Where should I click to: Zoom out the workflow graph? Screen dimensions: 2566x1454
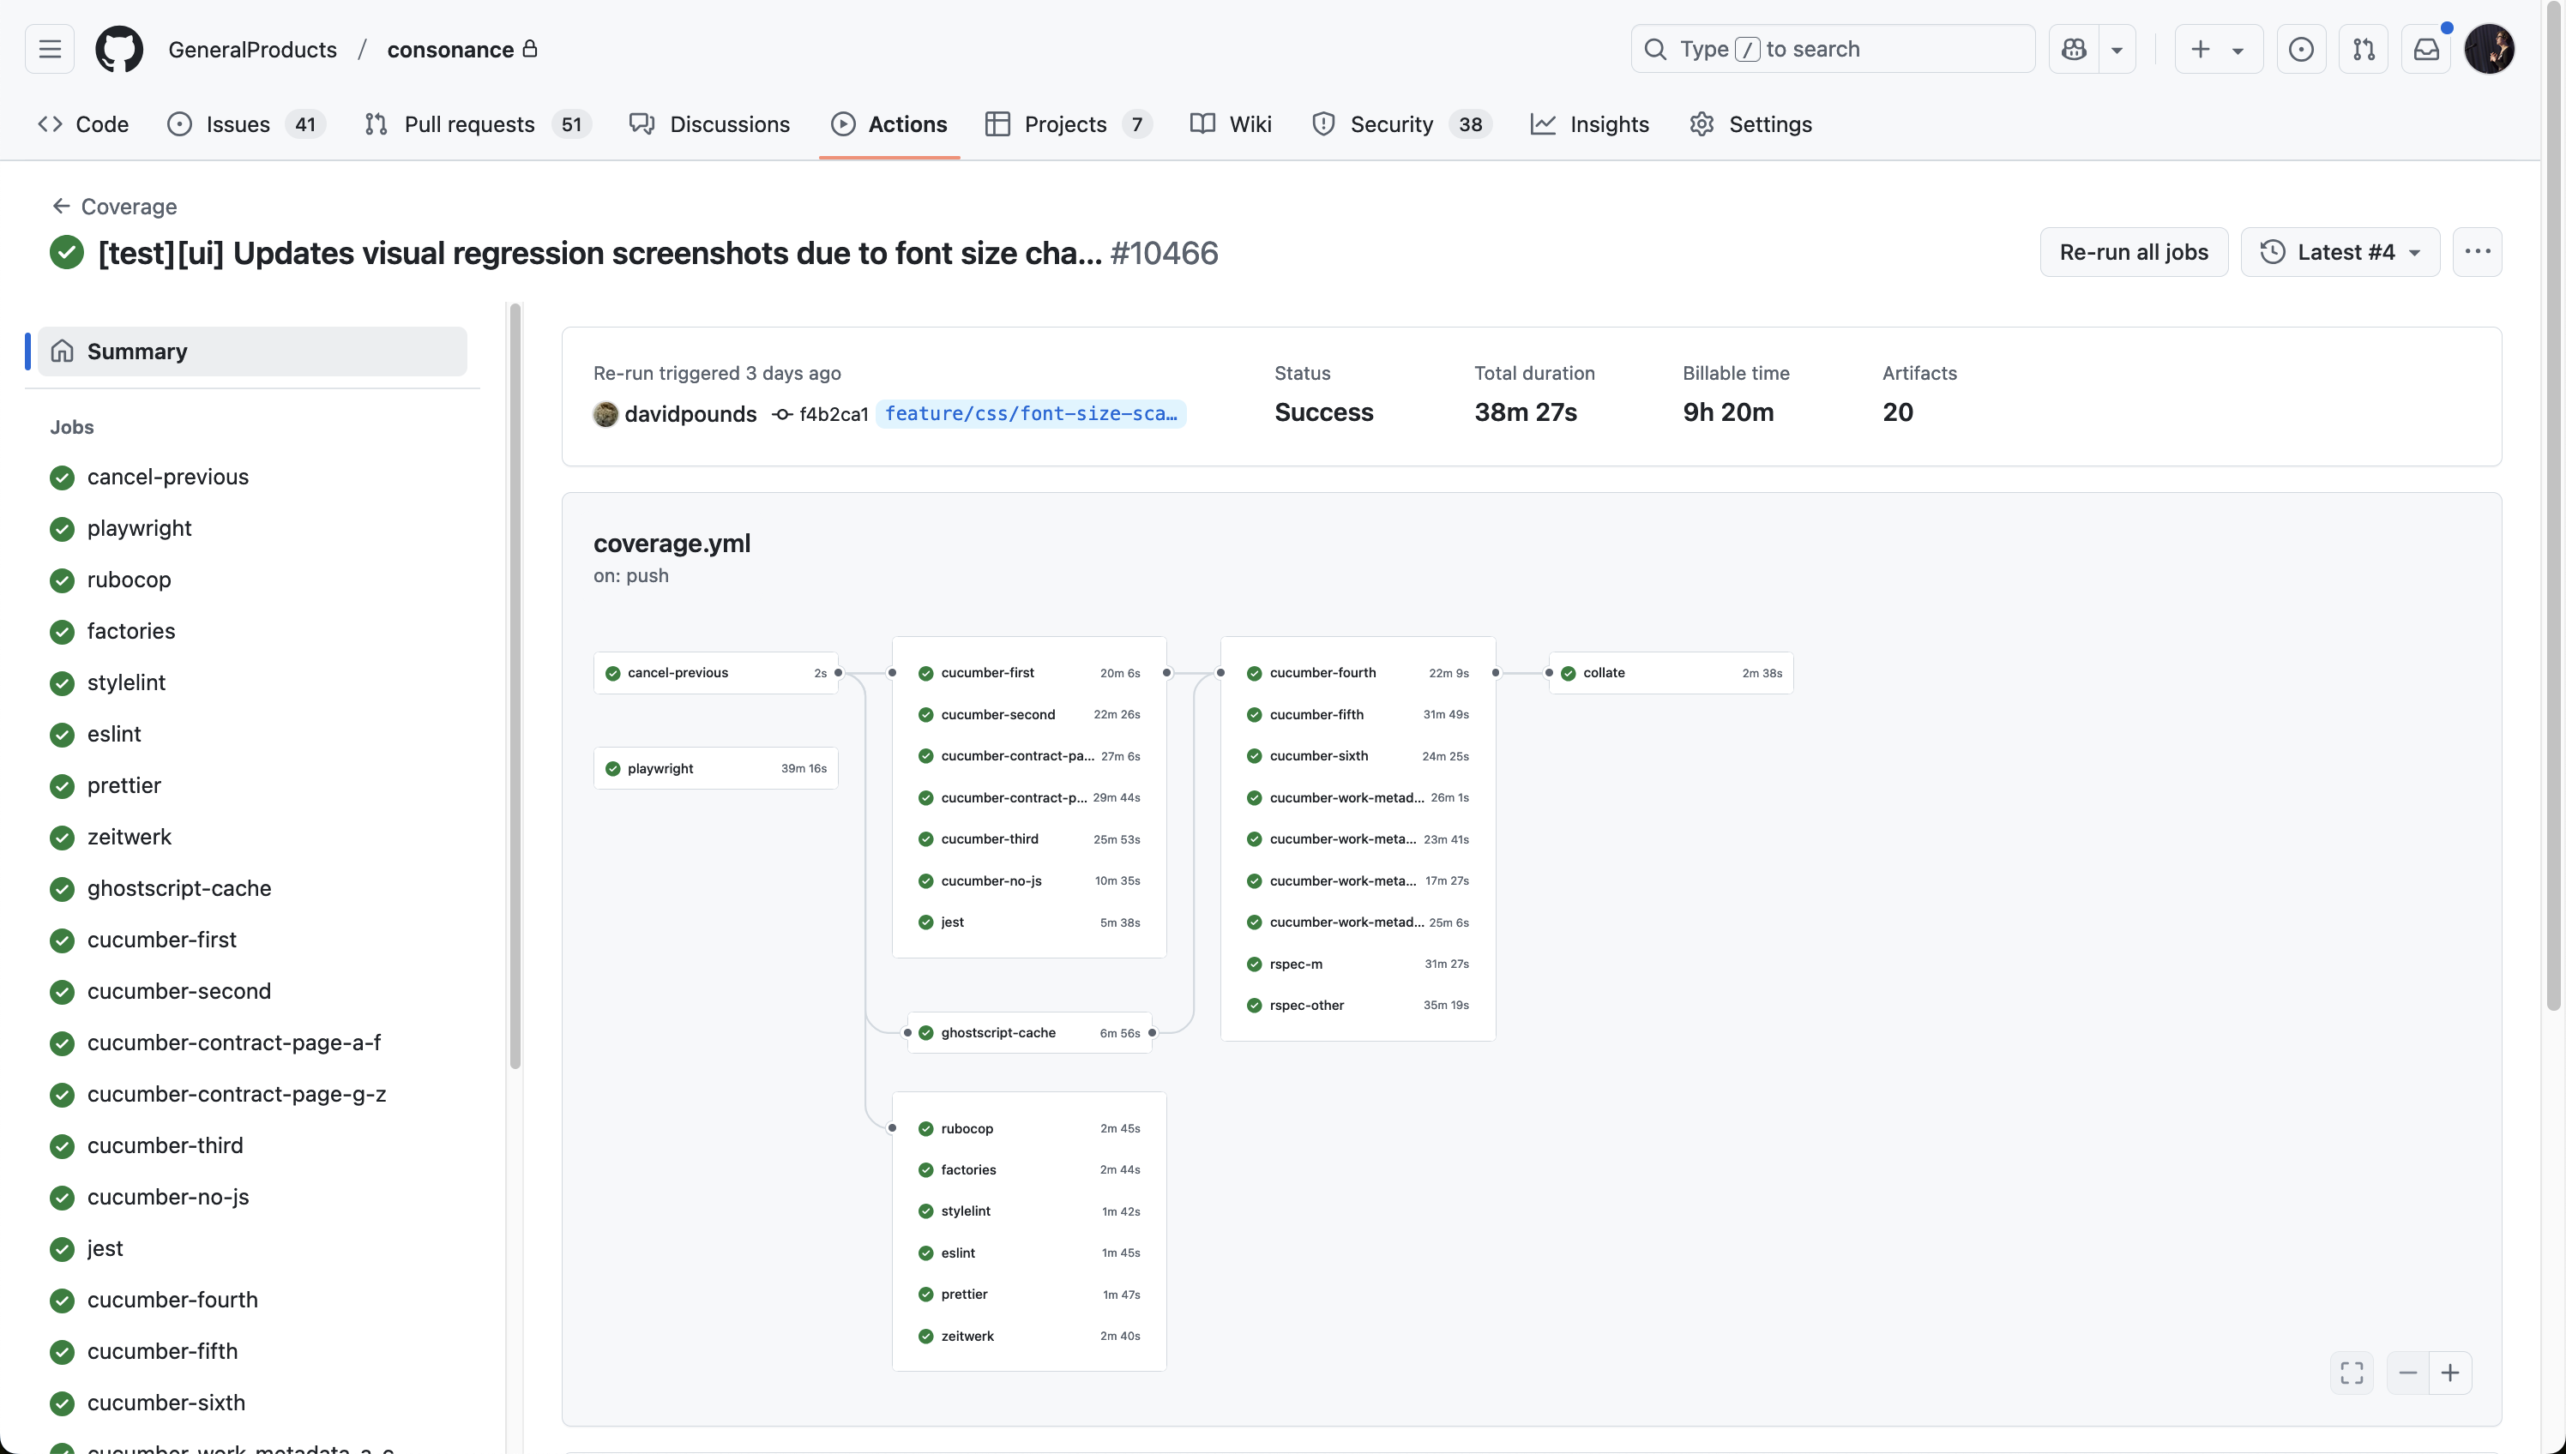pos(2407,1373)
